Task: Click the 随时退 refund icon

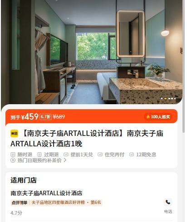Action: pos(13,154)
